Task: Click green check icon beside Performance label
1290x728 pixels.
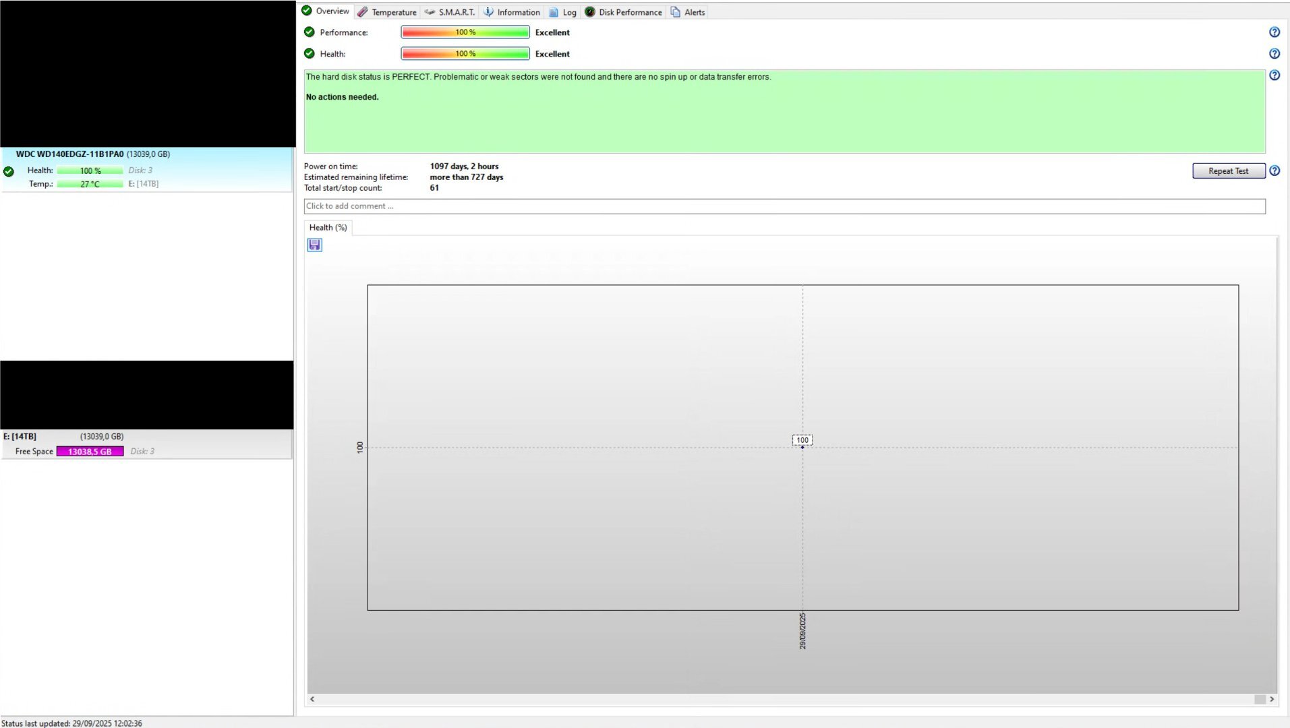Action: 310,32
